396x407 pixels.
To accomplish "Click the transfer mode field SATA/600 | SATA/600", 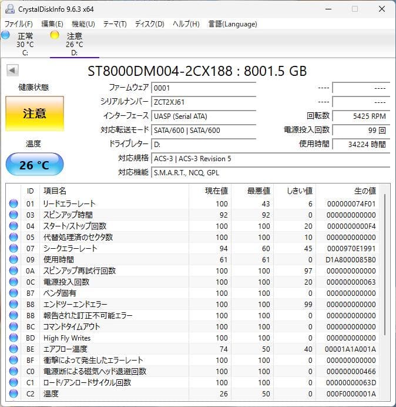I will coord(203,130).
